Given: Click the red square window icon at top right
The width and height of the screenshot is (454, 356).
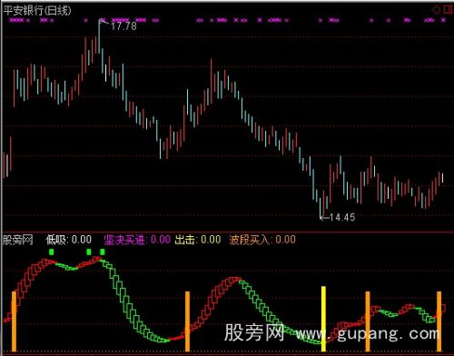Looking at the screenshot, I should 448,10.
